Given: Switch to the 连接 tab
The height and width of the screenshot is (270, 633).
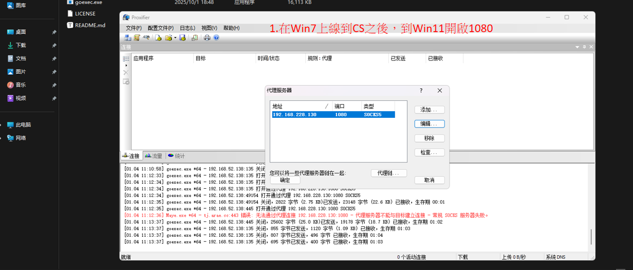Looking at the screenshot, I should pyautogui.click(x=131, y=156).
